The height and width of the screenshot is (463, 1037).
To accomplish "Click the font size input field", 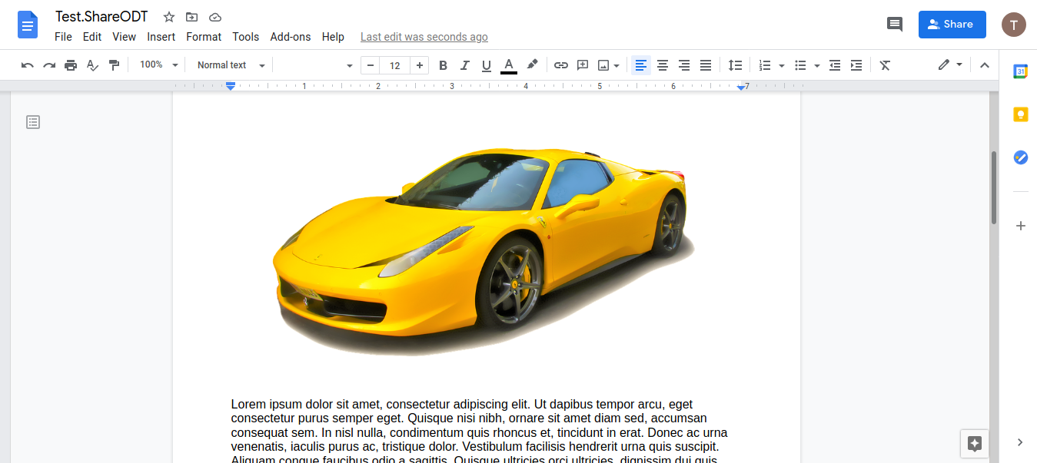I will click(x=394, y=65).
